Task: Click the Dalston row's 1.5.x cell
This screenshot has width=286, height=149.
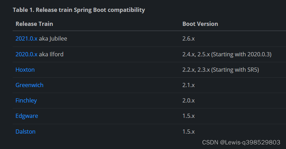Action: [x=189, y=132]
